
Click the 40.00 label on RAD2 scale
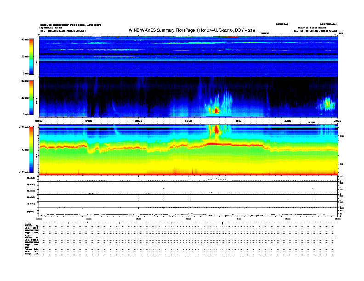point(25,39)
